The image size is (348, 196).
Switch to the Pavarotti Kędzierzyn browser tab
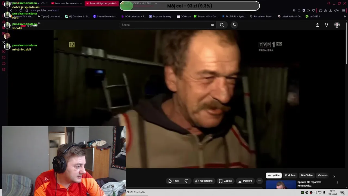coord(101,3)
